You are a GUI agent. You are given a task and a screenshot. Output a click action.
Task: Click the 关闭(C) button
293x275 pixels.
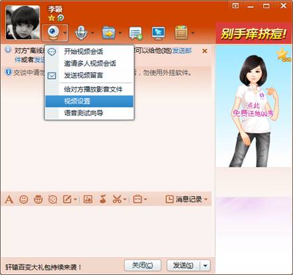point(143,265)
